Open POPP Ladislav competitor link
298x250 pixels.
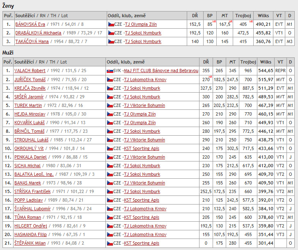[x=28, y=200]
